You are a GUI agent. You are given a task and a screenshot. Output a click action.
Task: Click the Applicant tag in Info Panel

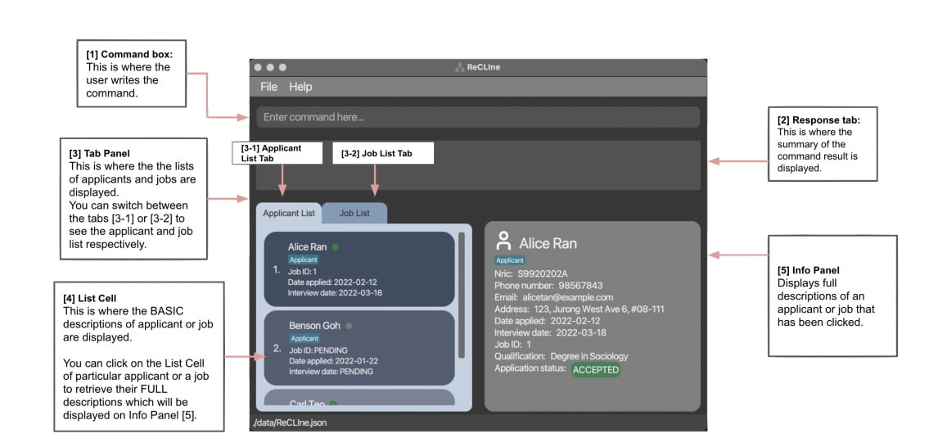tap(510, 260)
